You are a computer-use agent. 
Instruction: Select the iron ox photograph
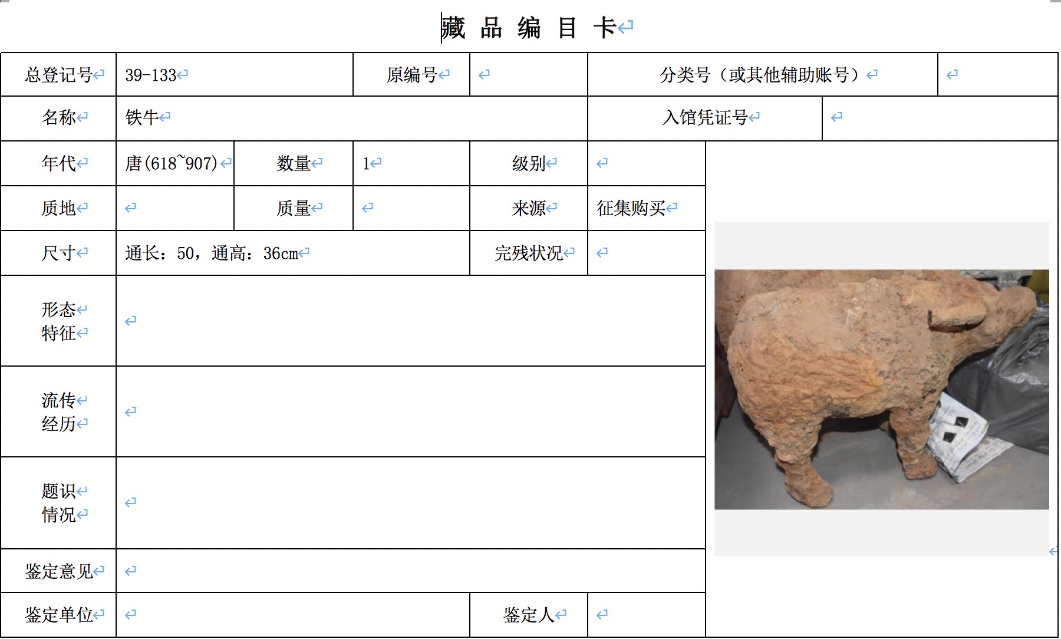click(x=882, y=389)
